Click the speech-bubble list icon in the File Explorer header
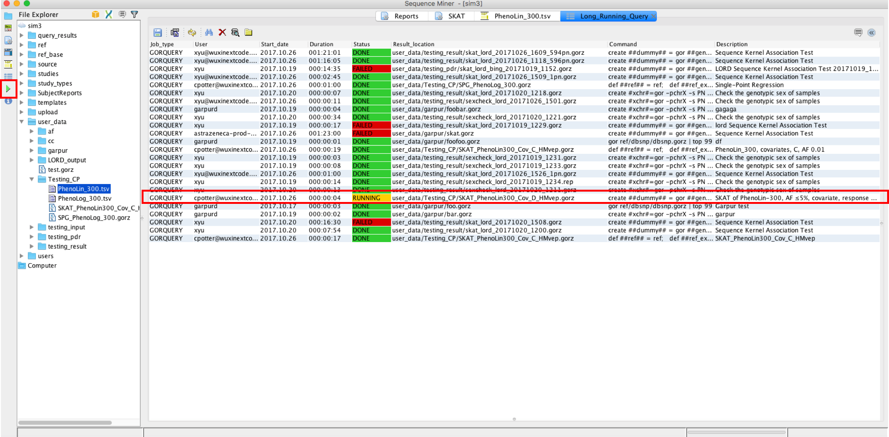The height and width of the screenshot is (437, 889). click(122, 15)
